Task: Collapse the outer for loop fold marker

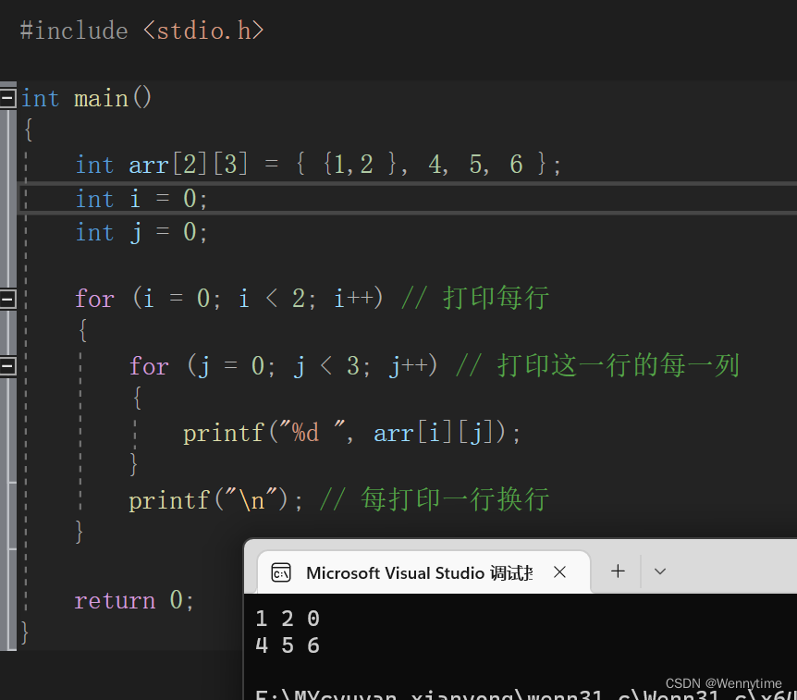Action: (7, 299)
